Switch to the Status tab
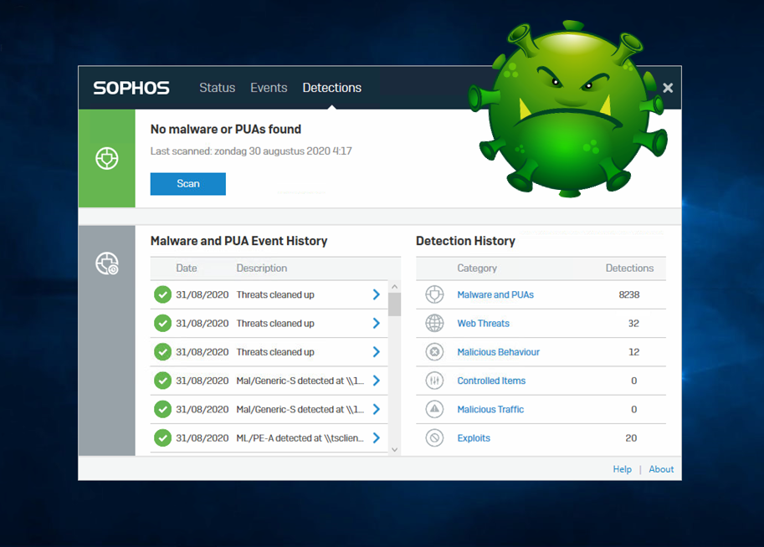This screenshot has width=764, height=547. click(x=217, y=88)
